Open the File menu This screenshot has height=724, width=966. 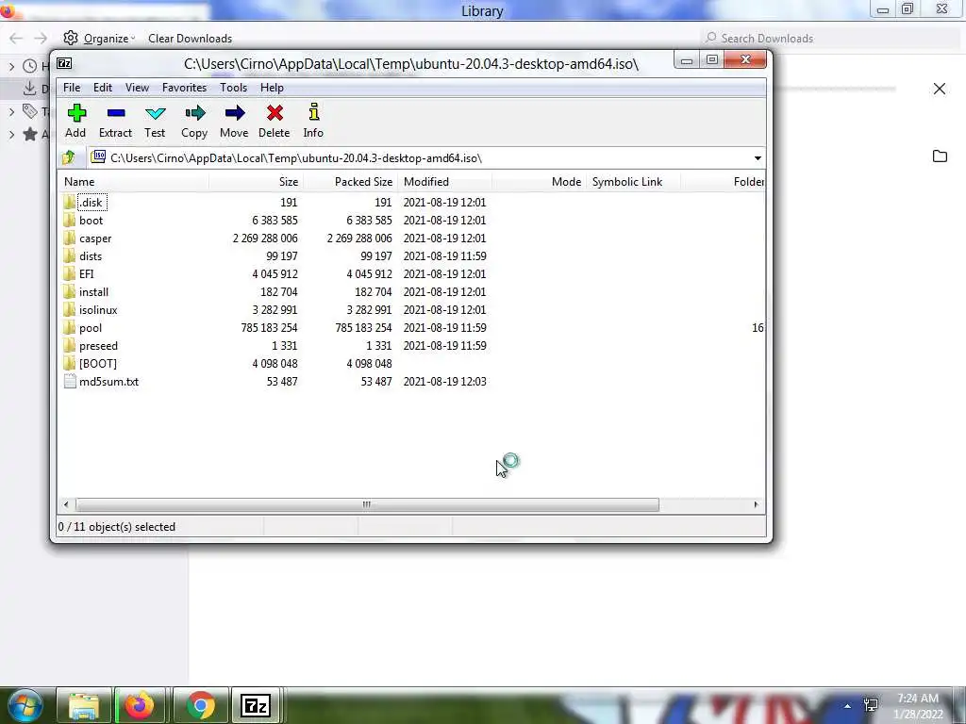(x=72, y=88)
